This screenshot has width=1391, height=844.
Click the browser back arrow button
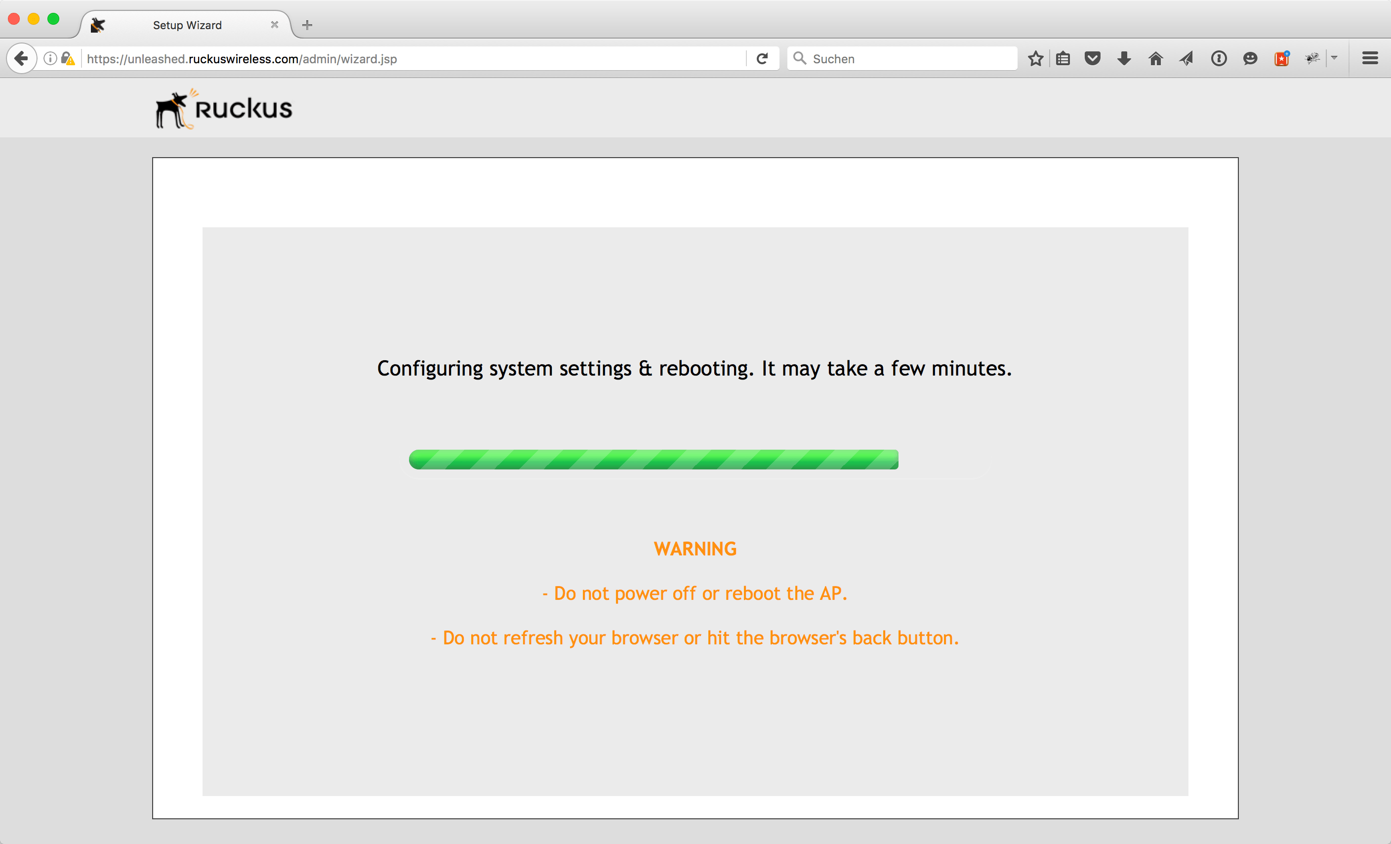pyautogui.click(x=21, y=58)
